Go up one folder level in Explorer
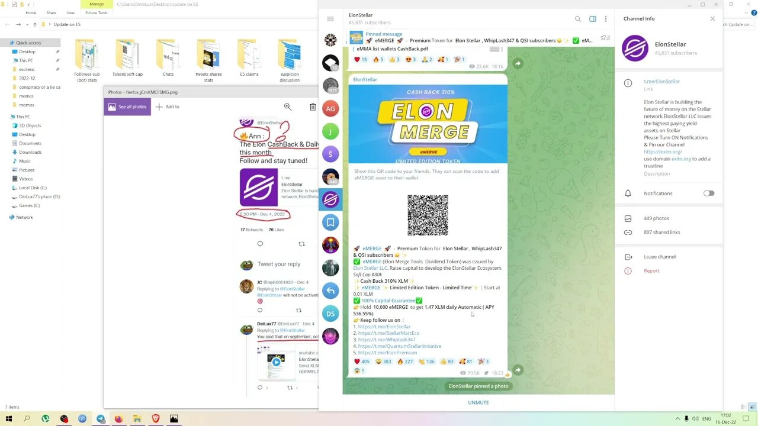The image size is (758, 426). click(35, 24)
